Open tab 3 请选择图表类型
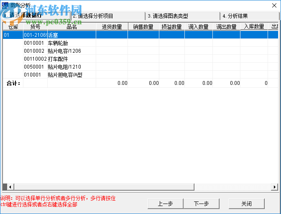Screen dimensions: 281x214 click(x=183, y=16)
